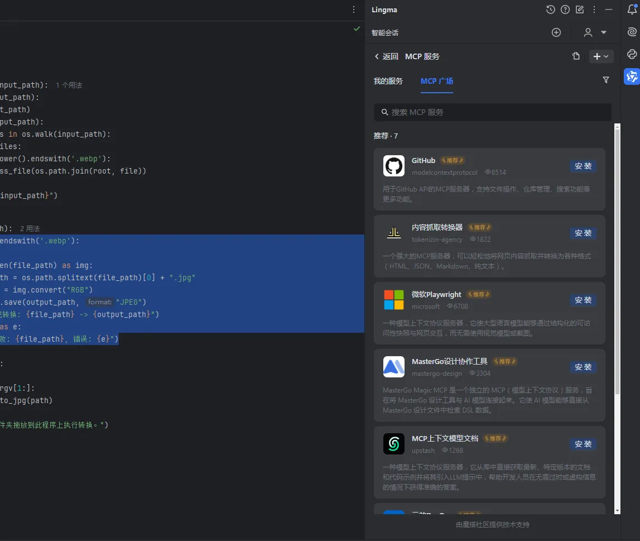Install the MasterGo设计协作工具 service
Viewport: 640px width, 541px height.
[583, 367]
